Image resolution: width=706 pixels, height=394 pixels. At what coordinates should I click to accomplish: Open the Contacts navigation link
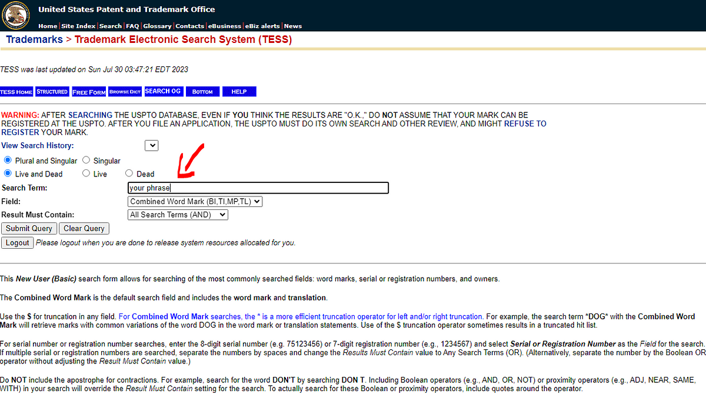(x=189, y=26)
